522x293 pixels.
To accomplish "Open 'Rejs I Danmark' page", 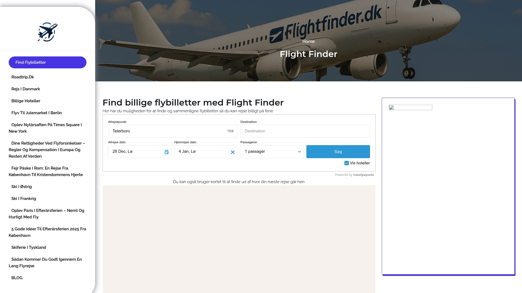I will click(x=25, y=89).
